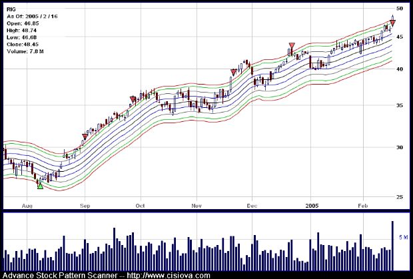The image size is (413, 279).
Task: Select the 2005 year label on time axis
Action: click(312, 206)
